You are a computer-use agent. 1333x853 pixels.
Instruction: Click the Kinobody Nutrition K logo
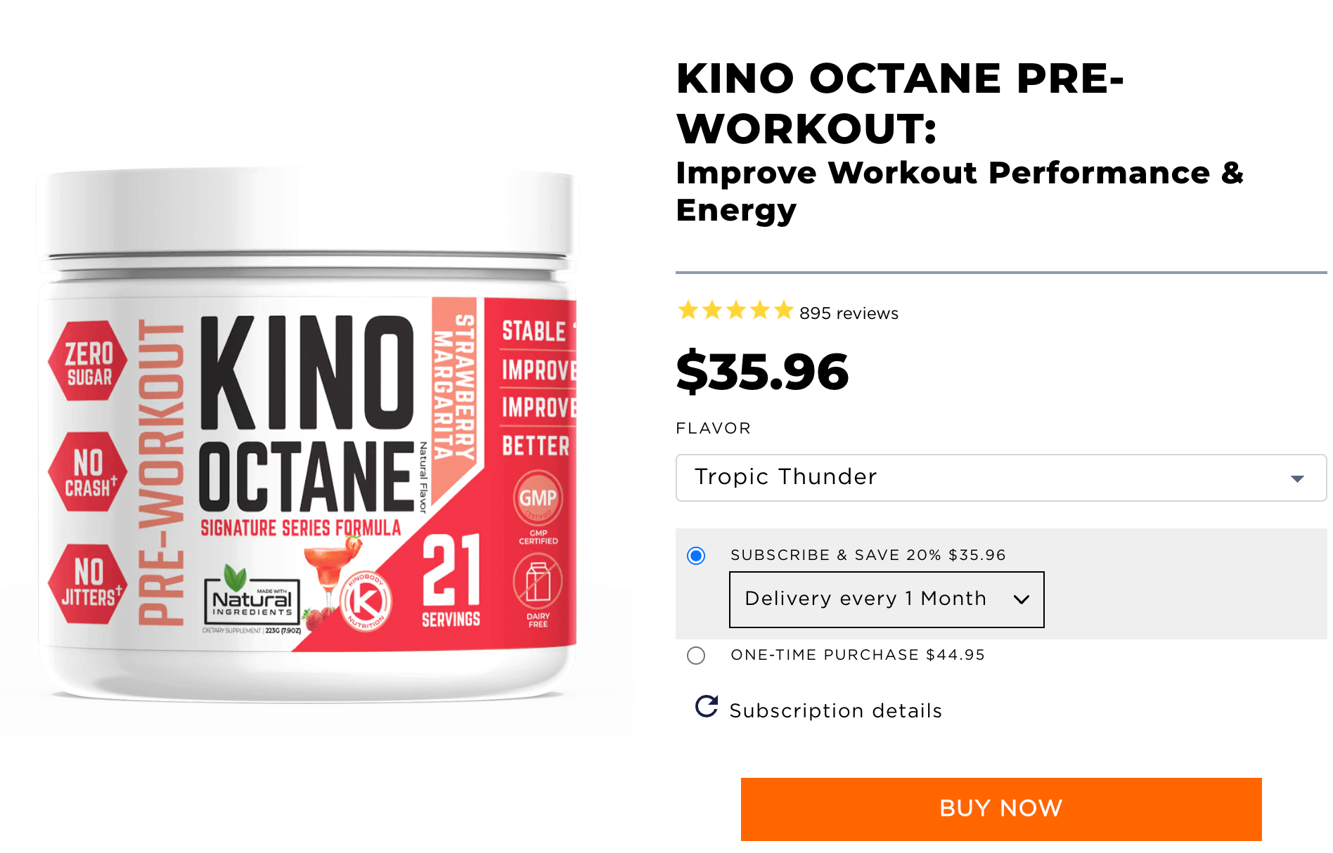(x=366, y=601)
